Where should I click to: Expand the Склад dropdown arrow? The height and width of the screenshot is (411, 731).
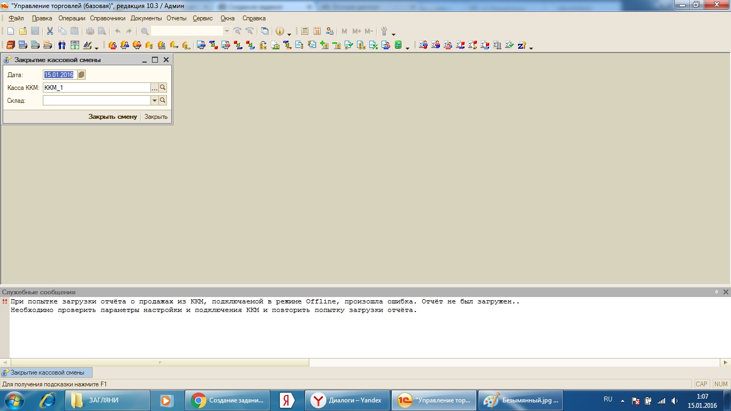point(155,101)
